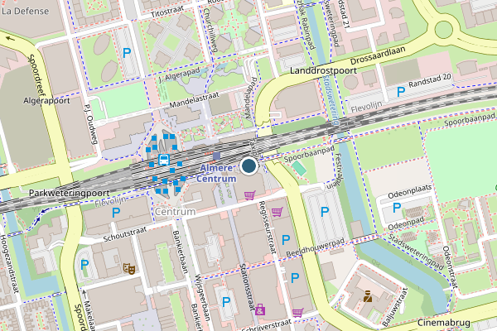Viewport: 497px width, 331px height.
Task: Click the purple train station square icon
Action: 216,156
